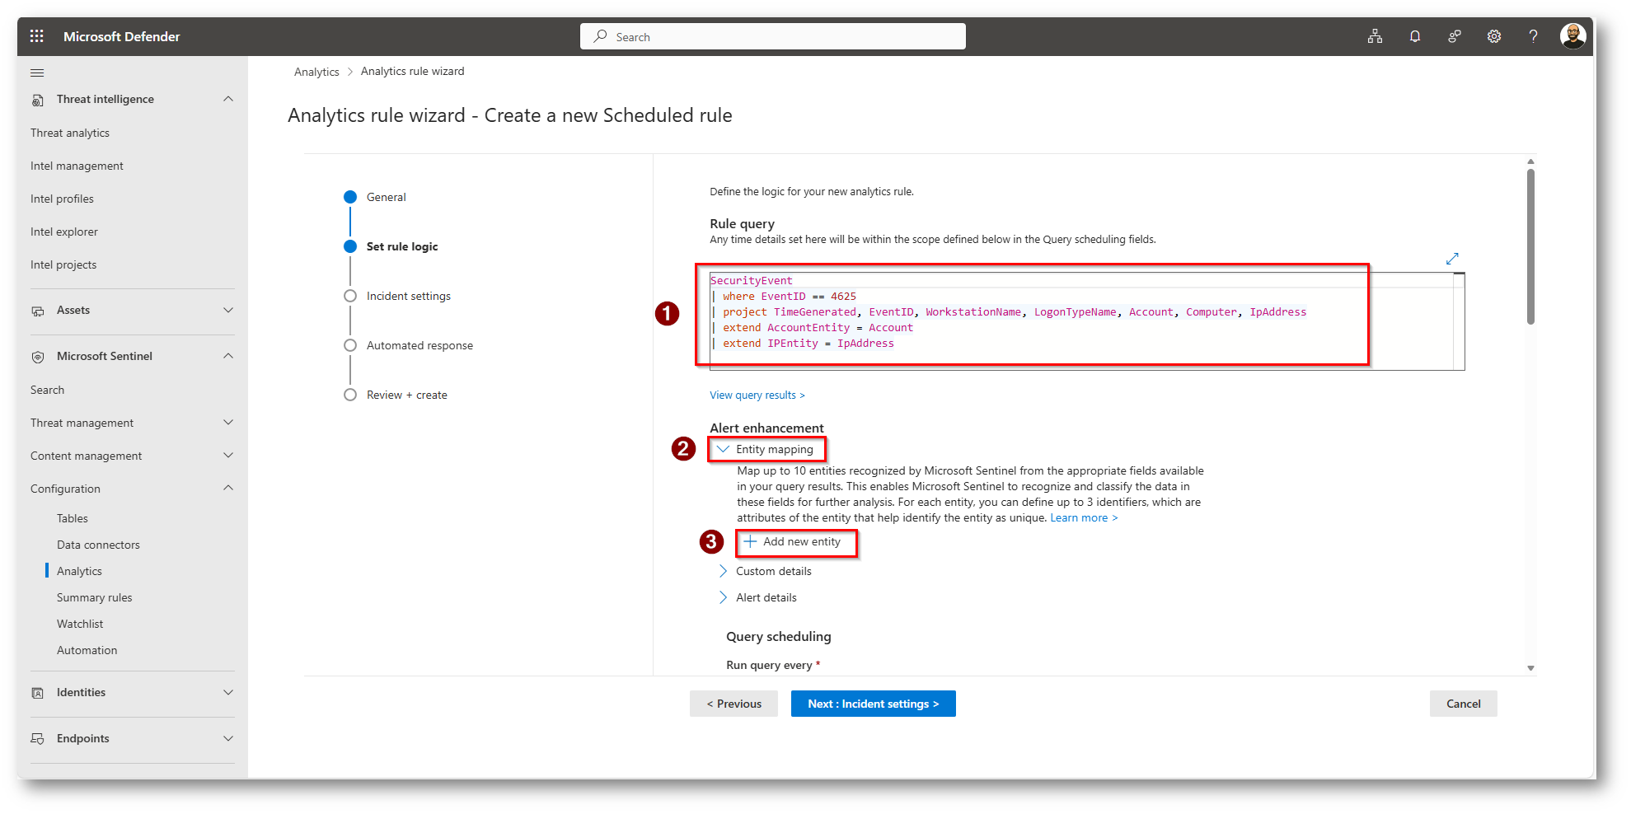
Task: Open the settings gear icon
Action: [1493, 36]
